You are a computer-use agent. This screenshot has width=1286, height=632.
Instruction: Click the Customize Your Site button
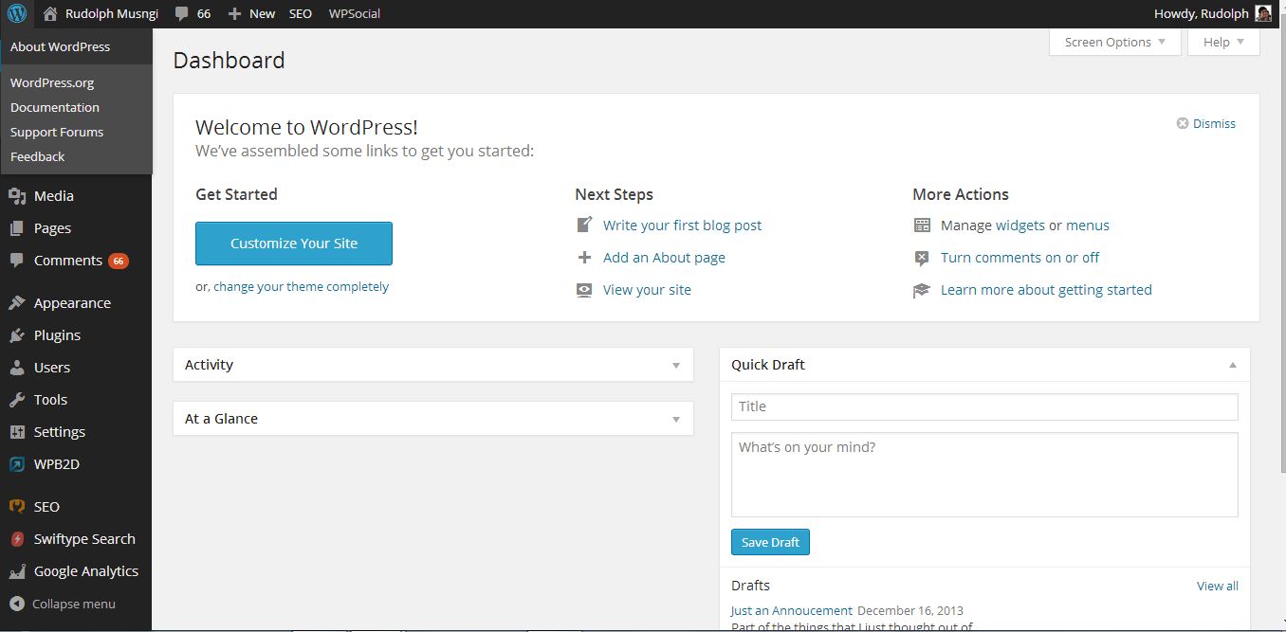(x=294, y=244)
